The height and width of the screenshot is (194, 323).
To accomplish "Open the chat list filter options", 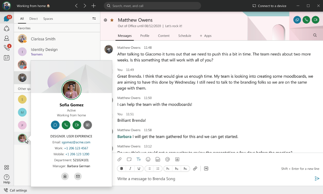I will (x=94, y=18).
